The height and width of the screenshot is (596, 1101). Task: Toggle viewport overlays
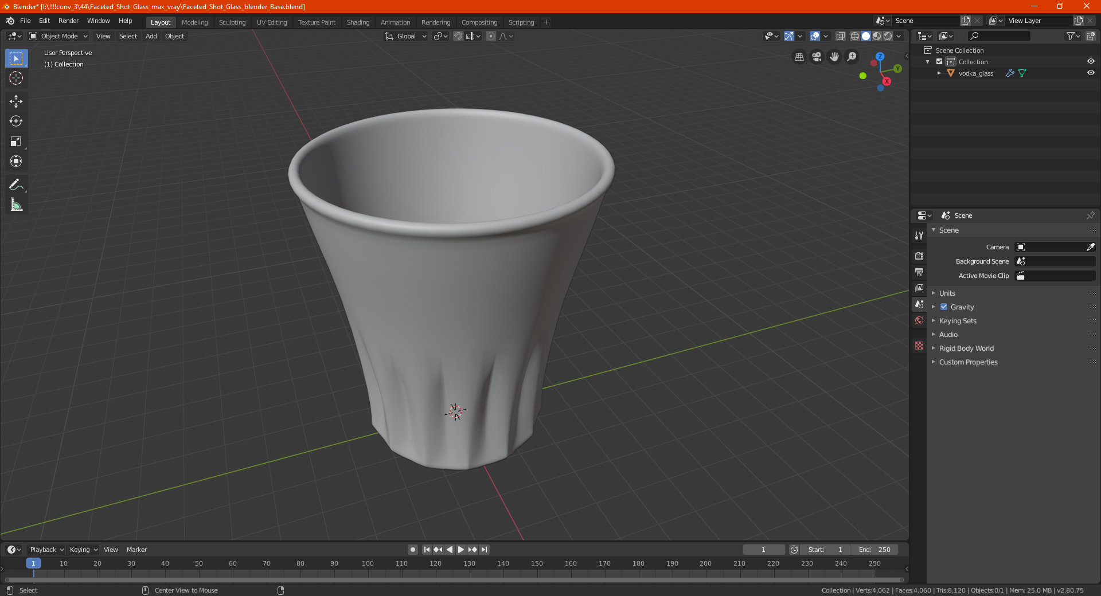coord(815,36)
